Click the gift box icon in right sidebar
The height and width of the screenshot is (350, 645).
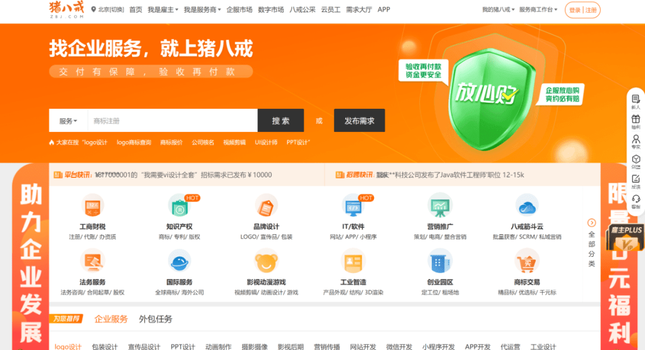click(x=635, y=119)
